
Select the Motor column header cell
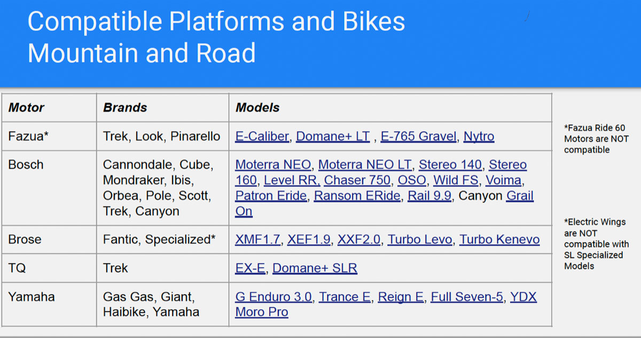click(x=49, y=108)
